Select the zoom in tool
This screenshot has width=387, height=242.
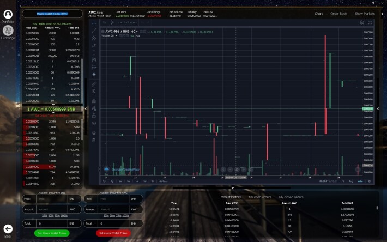94,91
